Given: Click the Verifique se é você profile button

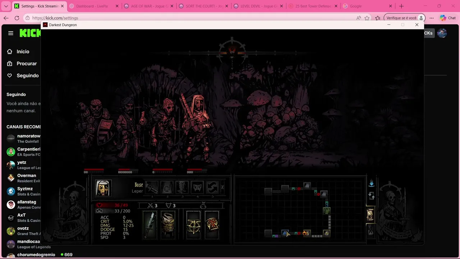Looking at the screenshot, I should [x=405, y=18].
